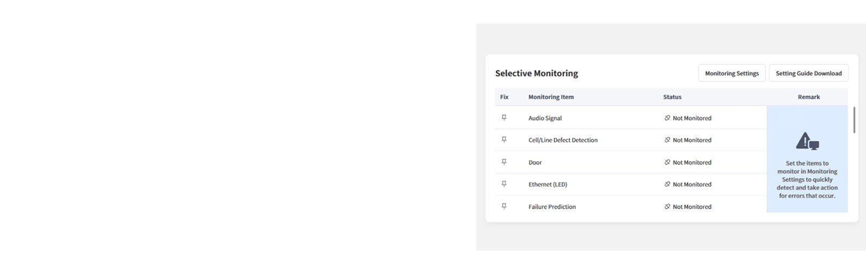Click the Monitoring Item column header
This screenshot has height=274, width=866.
[551, 97]
